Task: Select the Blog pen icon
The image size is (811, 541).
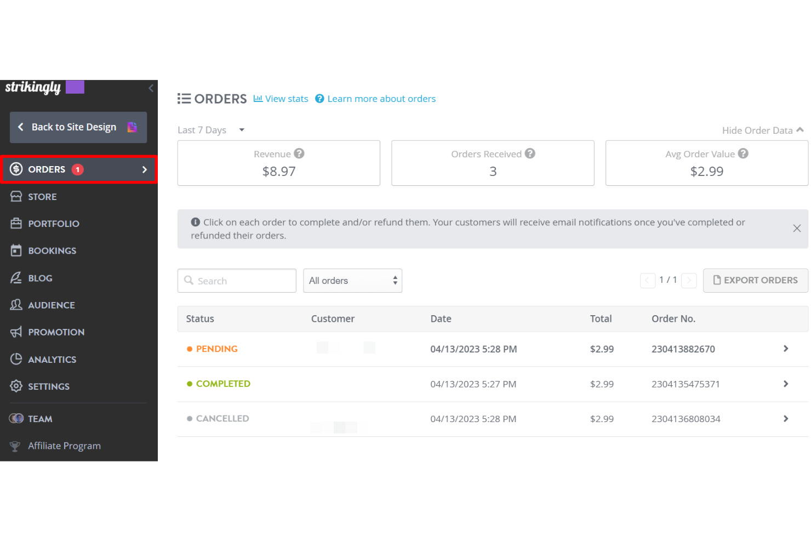Action: pyautogui.click(x=16, y=278)
